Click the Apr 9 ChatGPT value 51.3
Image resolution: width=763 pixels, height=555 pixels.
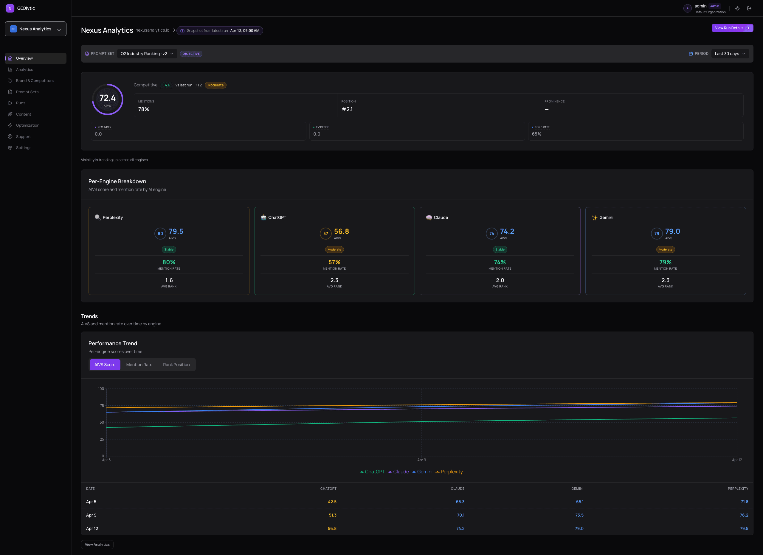tap(332, 515)
